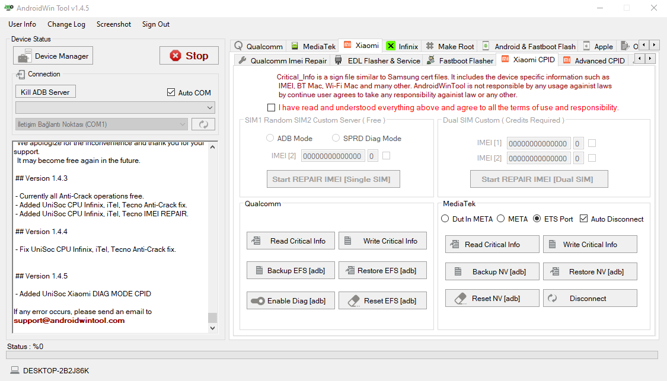Select the META radio button
The image size is (667, 381).
501,219
